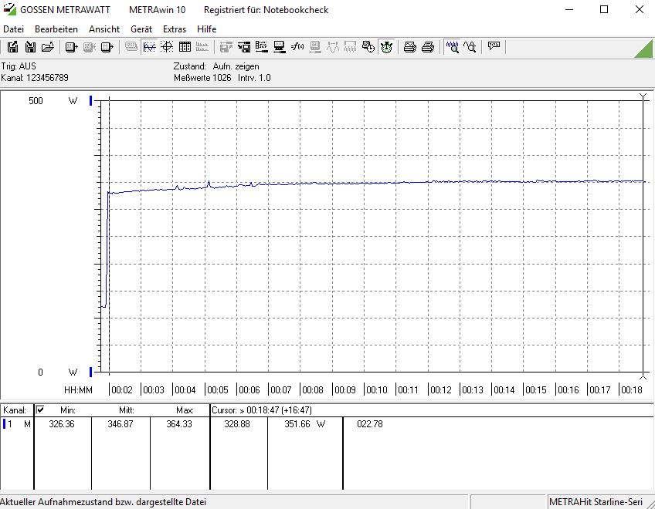This screenshot has width=655, height=509.
Task: Open the Datei menu
Action: coord(14,29)
